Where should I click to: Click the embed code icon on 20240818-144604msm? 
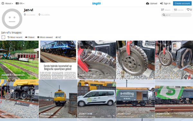[32, 77]
